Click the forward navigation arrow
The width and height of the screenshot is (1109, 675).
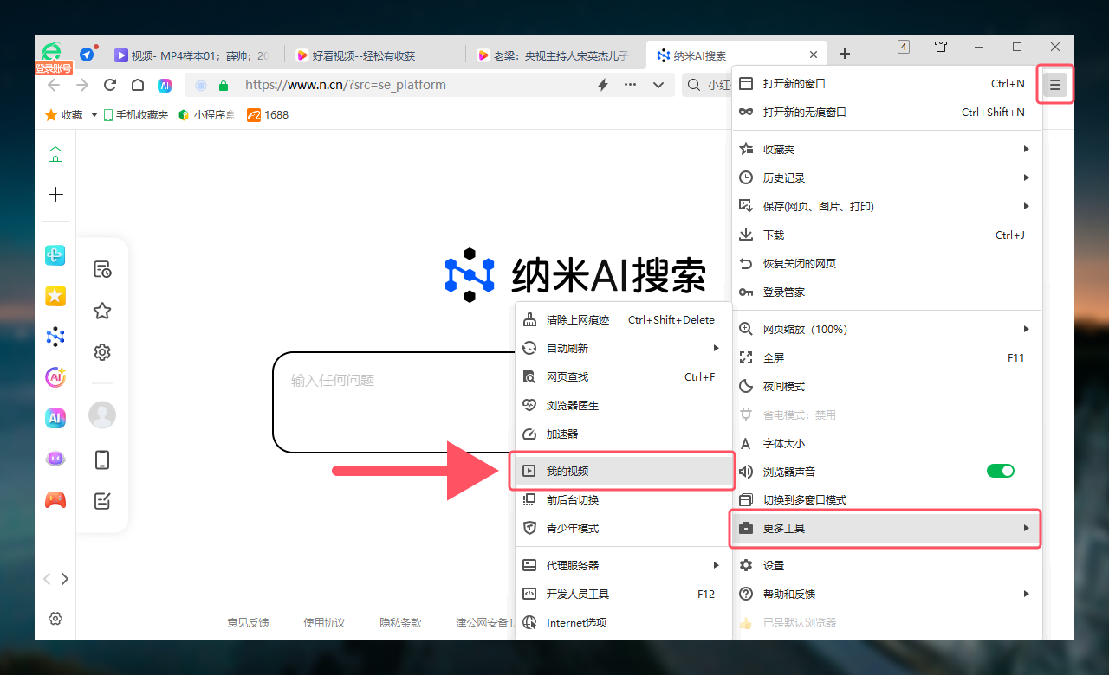coord(82,85)
